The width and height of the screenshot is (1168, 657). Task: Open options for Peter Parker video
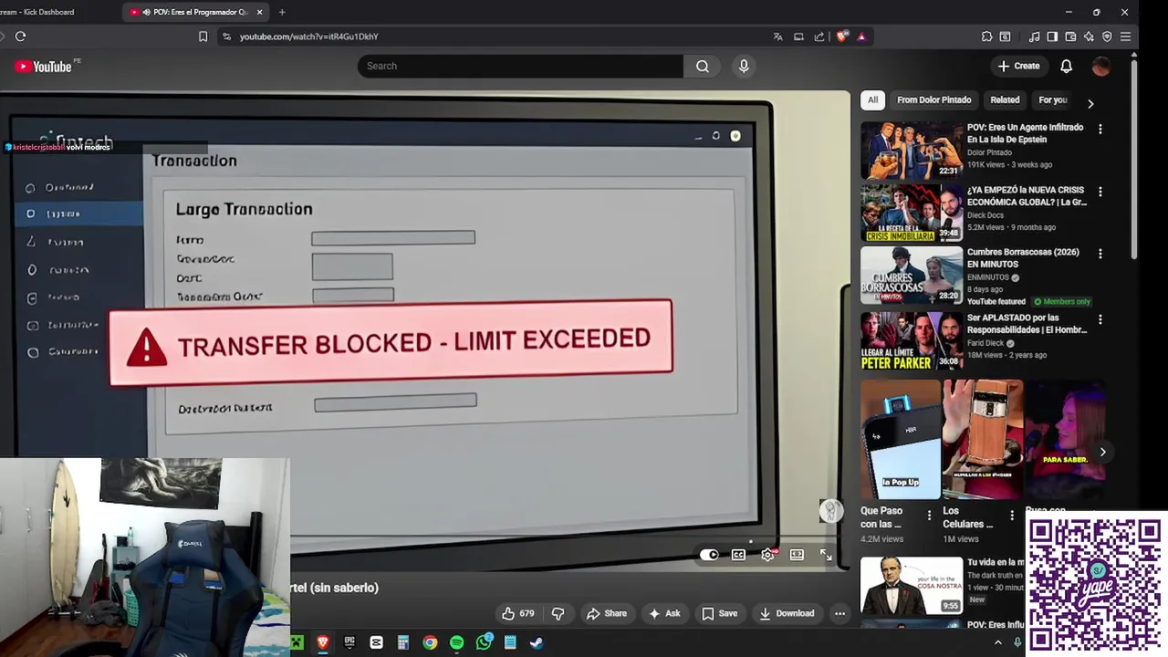[1100, 319]
